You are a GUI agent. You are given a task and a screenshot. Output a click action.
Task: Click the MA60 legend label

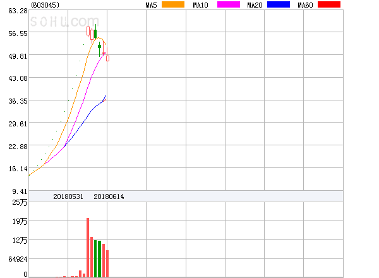click(x=305, y=5)
